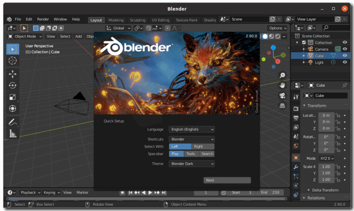
Task: Open the timeline Marker menu
Action: pos(82,192)
